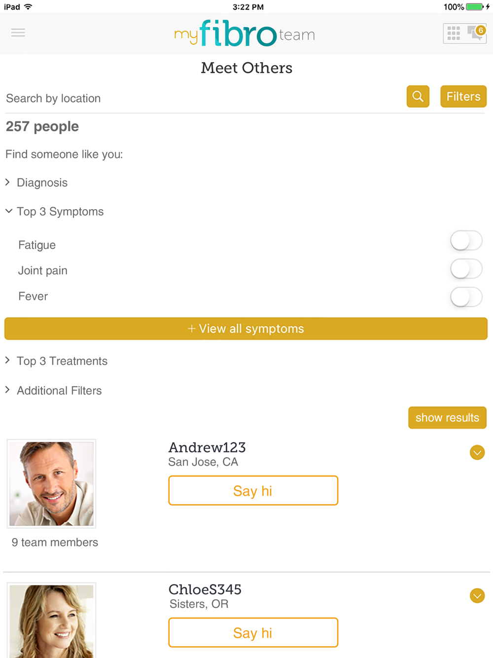Open the Filters button

tap(463, 96)
